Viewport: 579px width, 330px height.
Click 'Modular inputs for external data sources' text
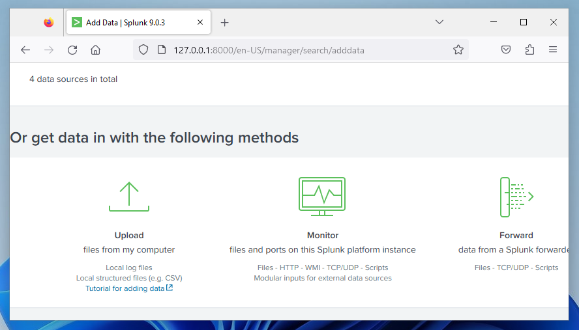point(323,278)
